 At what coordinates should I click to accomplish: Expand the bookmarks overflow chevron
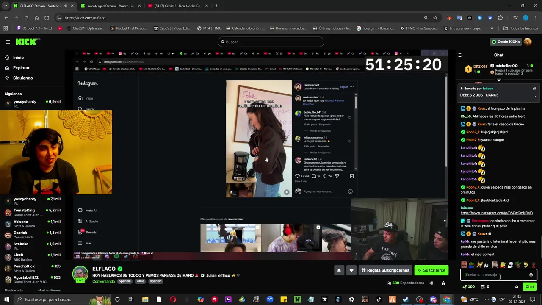tap(492, 28)
